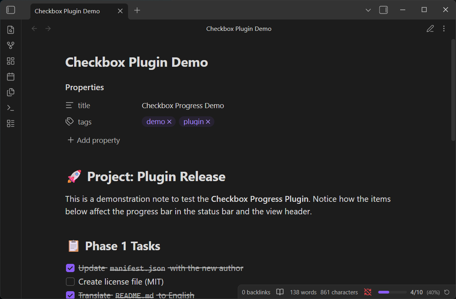Click the checkbox progress bar in status bar
The height and width of the screenshot is (299, 456).
tap(392, 292)
